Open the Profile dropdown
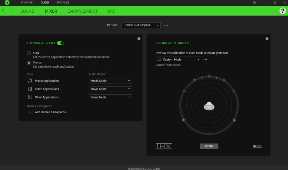 click(x=141, y=25)
